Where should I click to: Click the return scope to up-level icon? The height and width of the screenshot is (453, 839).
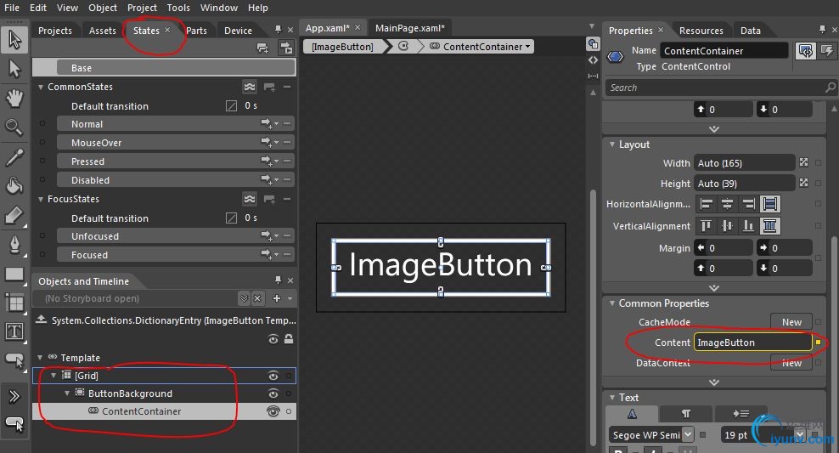[42, 320]
